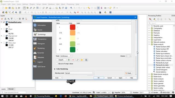Open the Mode Continuous dropdown
This screenshot has height=98, width=175.
66,56
